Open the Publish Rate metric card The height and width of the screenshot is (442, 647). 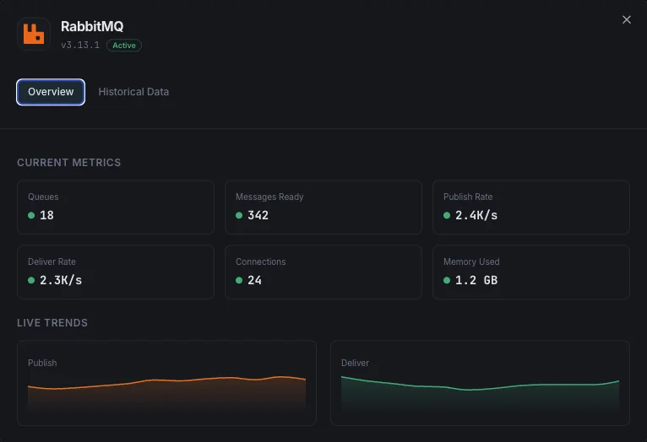[x=531, y=207]
